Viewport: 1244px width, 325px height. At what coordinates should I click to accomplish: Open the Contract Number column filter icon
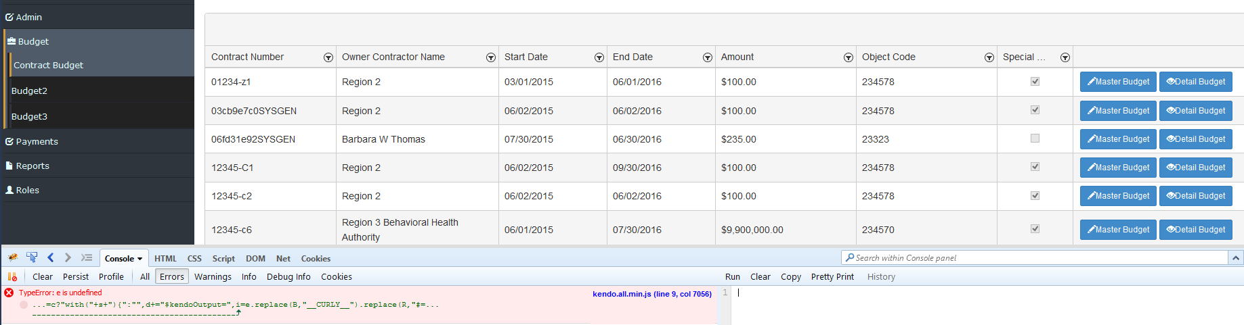coord(328,57)
